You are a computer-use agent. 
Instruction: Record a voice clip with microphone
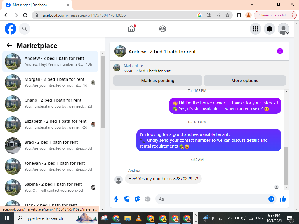tap(116, 199)
